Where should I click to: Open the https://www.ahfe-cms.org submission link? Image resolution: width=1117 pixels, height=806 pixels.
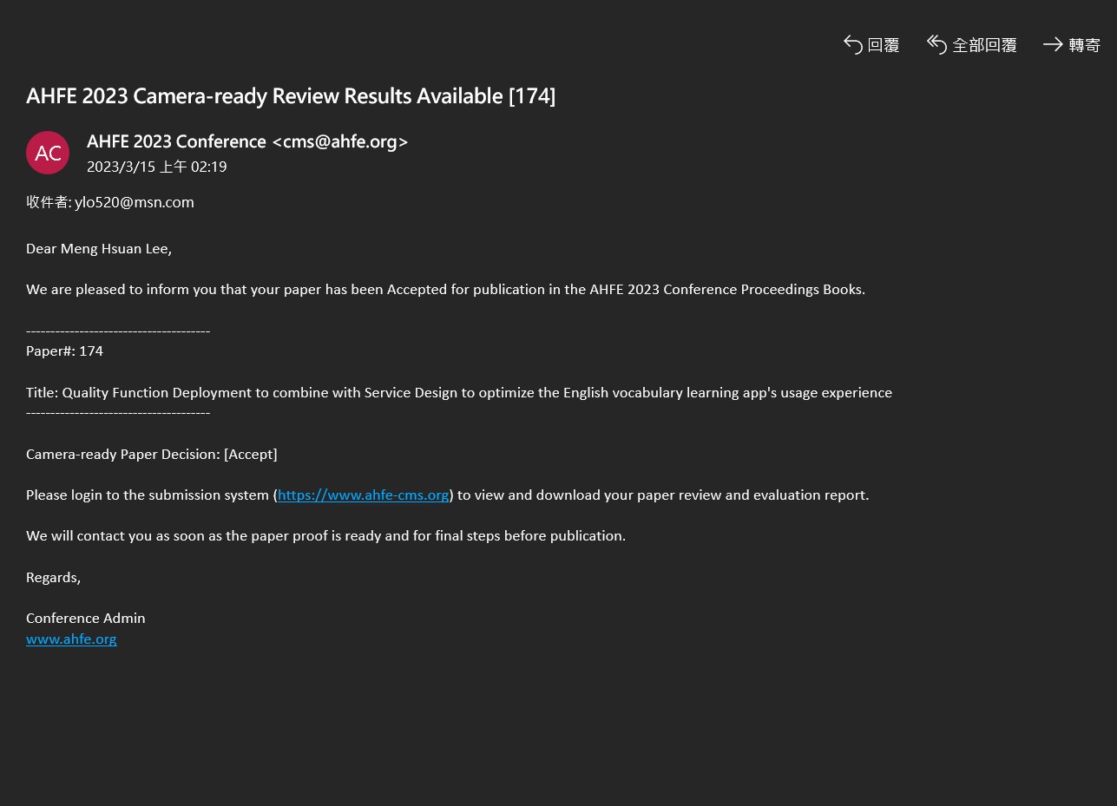click(x=363, y=495)
